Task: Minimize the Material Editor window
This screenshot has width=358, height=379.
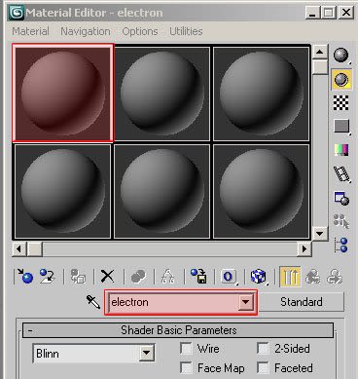Action: tap(313, 13)
